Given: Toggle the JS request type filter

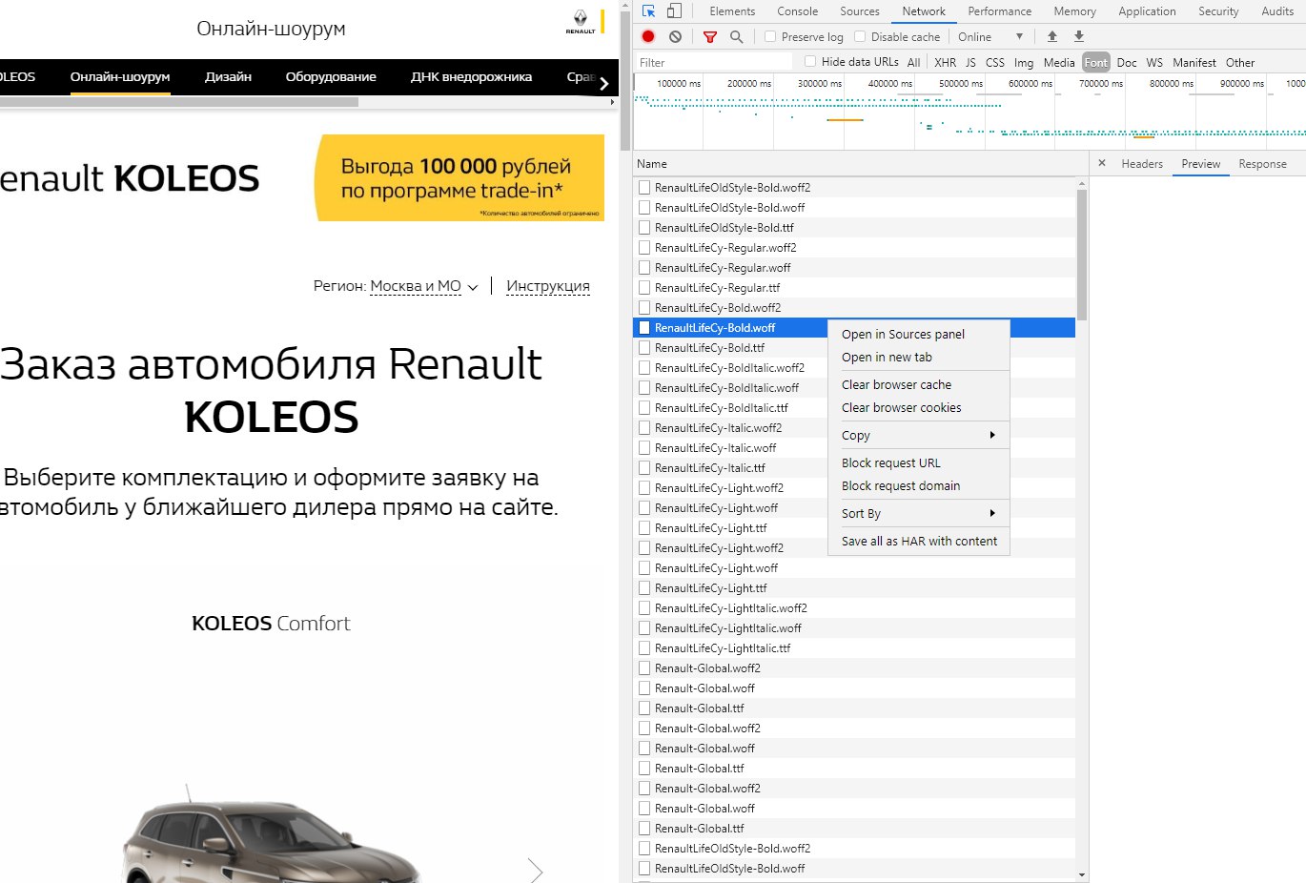Looking at the screenshot, I should [970, 62].
